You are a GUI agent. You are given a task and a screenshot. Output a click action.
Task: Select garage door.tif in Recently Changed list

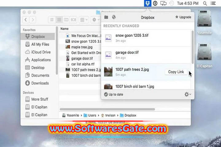pos(146,55)
